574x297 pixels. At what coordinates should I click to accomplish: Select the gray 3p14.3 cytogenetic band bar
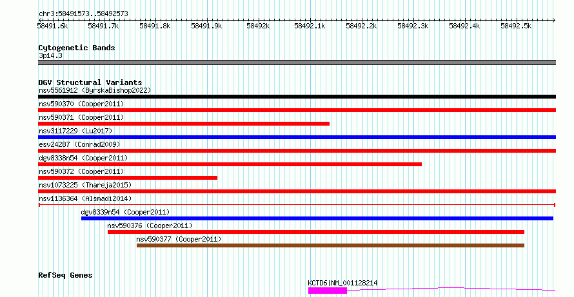pos(297,62)
